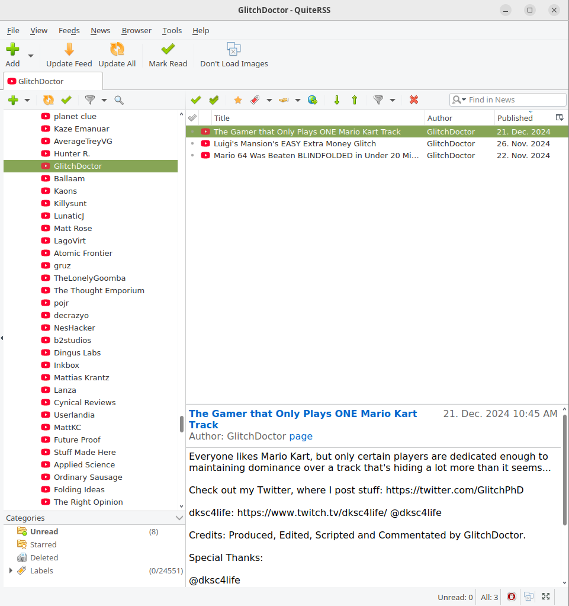Screen dimensions: 569x606
Task: Click the feed list vertical scrollbar
Action: (182, 424)
